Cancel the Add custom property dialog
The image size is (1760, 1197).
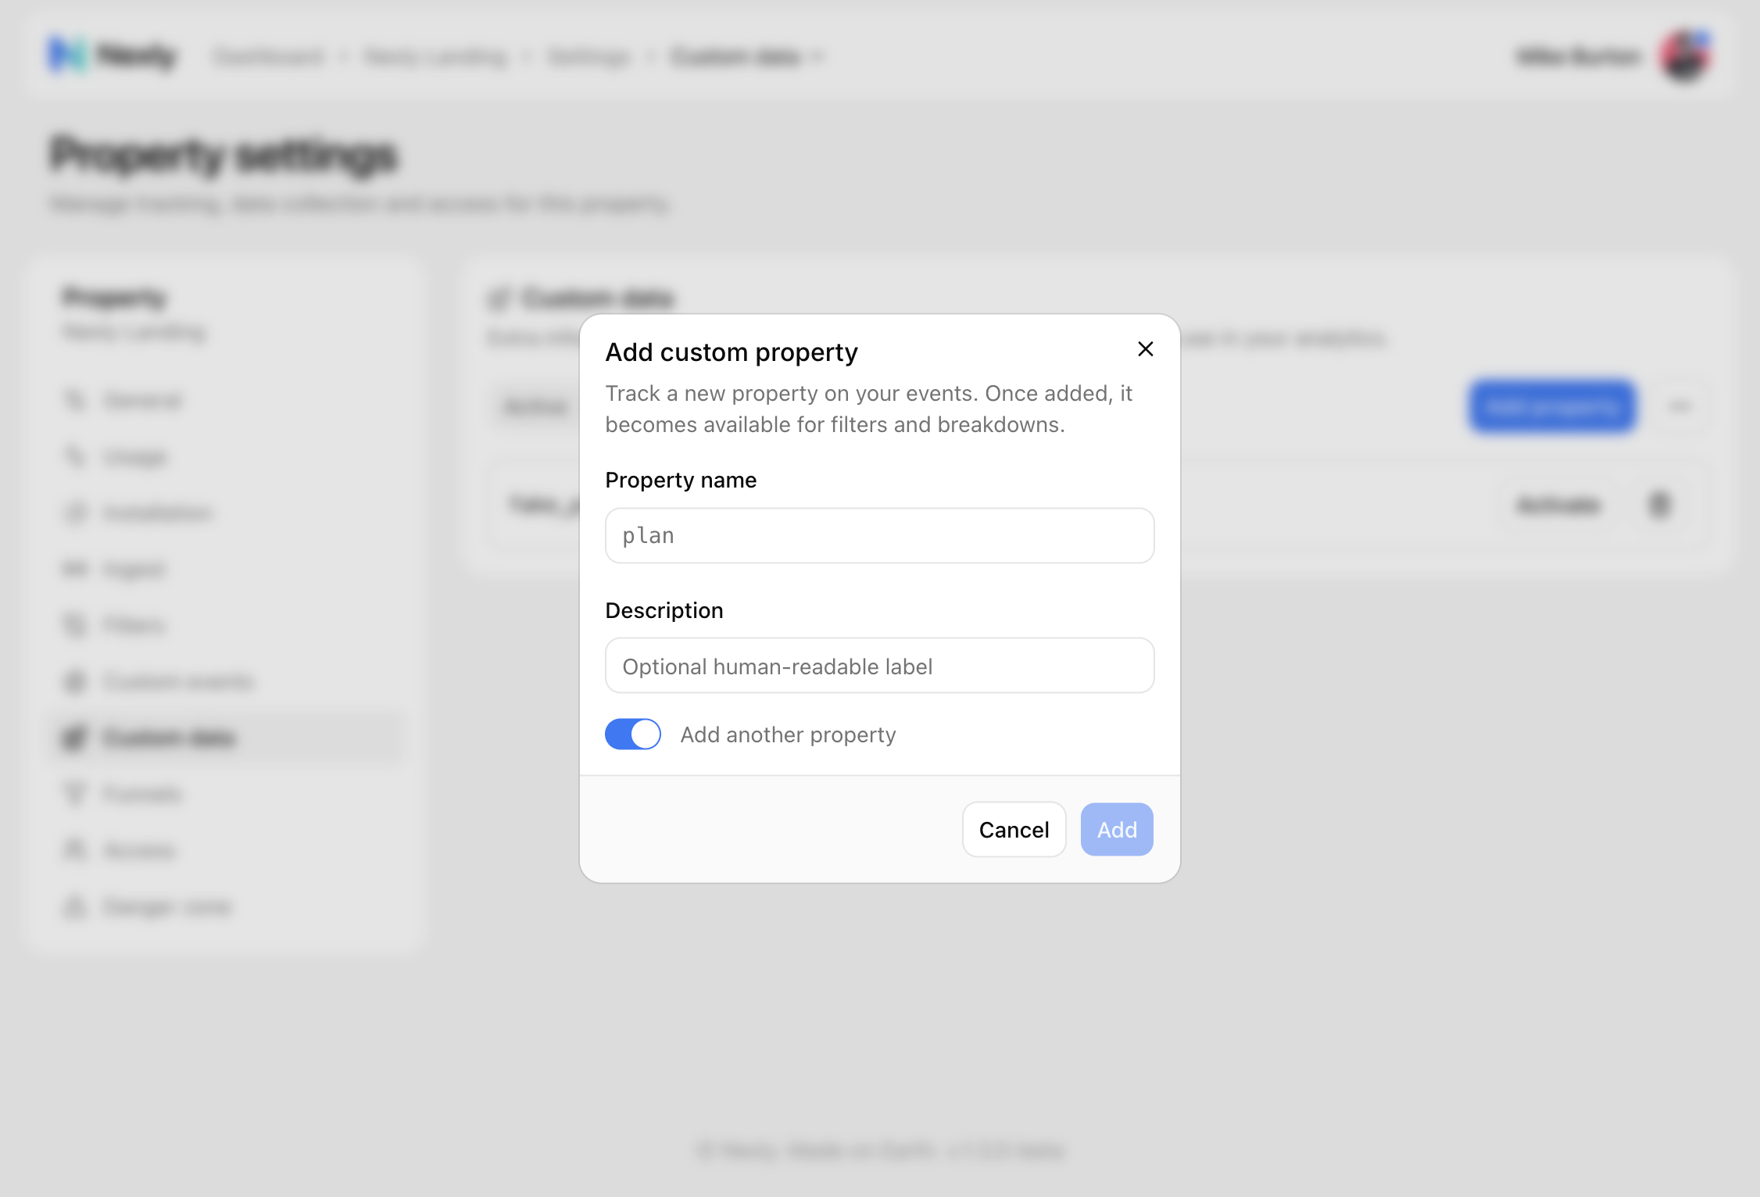click(x=1014, y=830)
